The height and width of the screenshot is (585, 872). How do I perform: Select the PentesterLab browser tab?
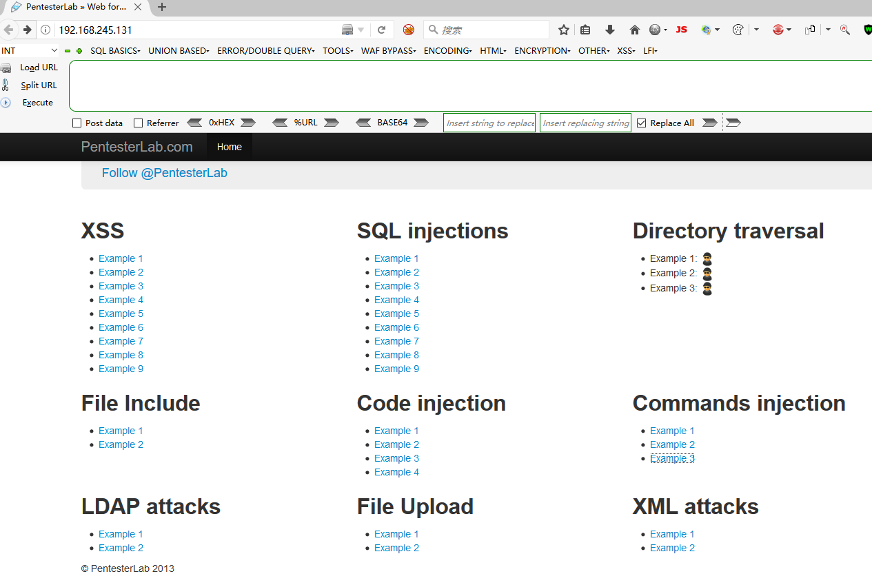coord(76,8)
